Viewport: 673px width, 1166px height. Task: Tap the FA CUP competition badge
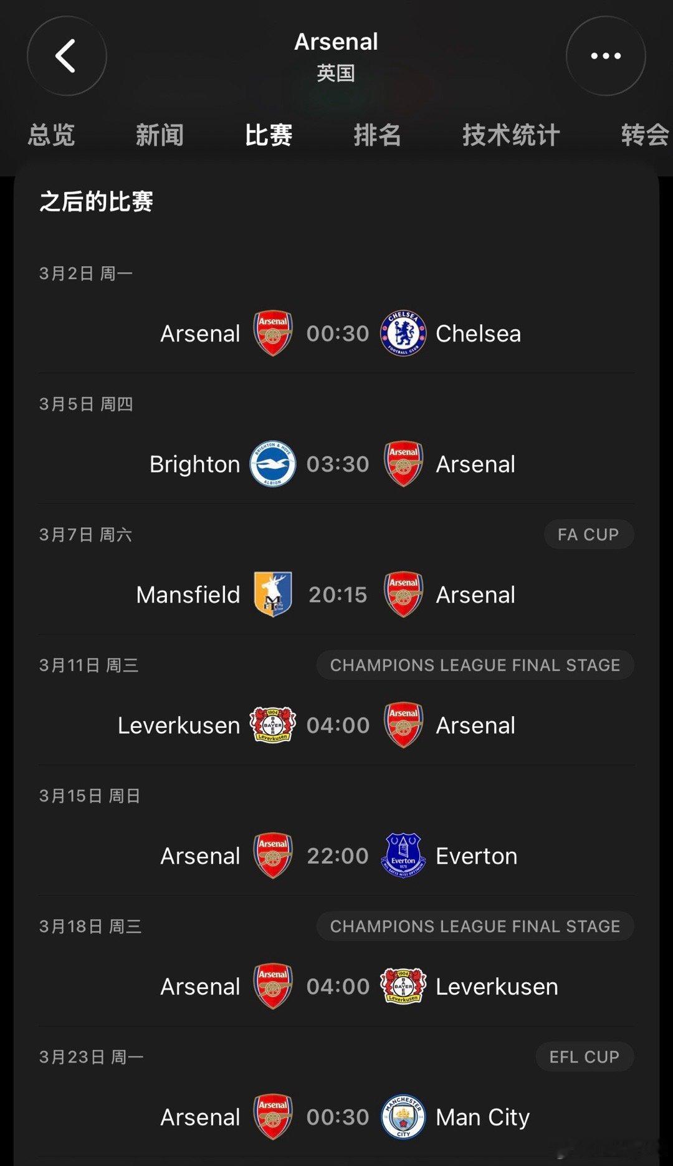pos(589,535)
